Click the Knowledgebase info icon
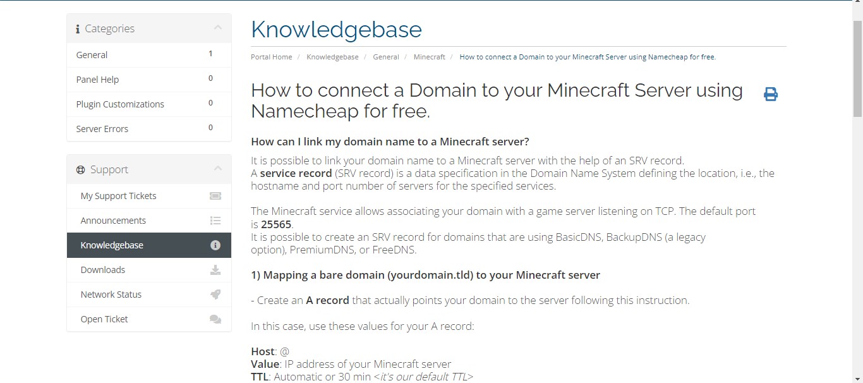This screenshot has height=383, width=863. pos(215,245)
